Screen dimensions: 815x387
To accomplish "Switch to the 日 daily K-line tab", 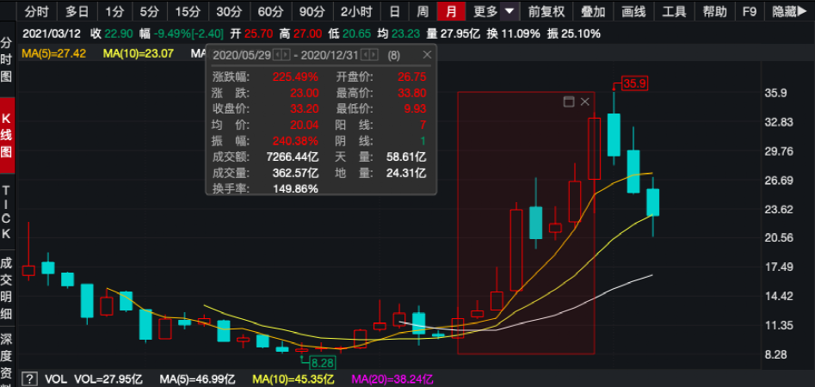I will coord(394,11).
